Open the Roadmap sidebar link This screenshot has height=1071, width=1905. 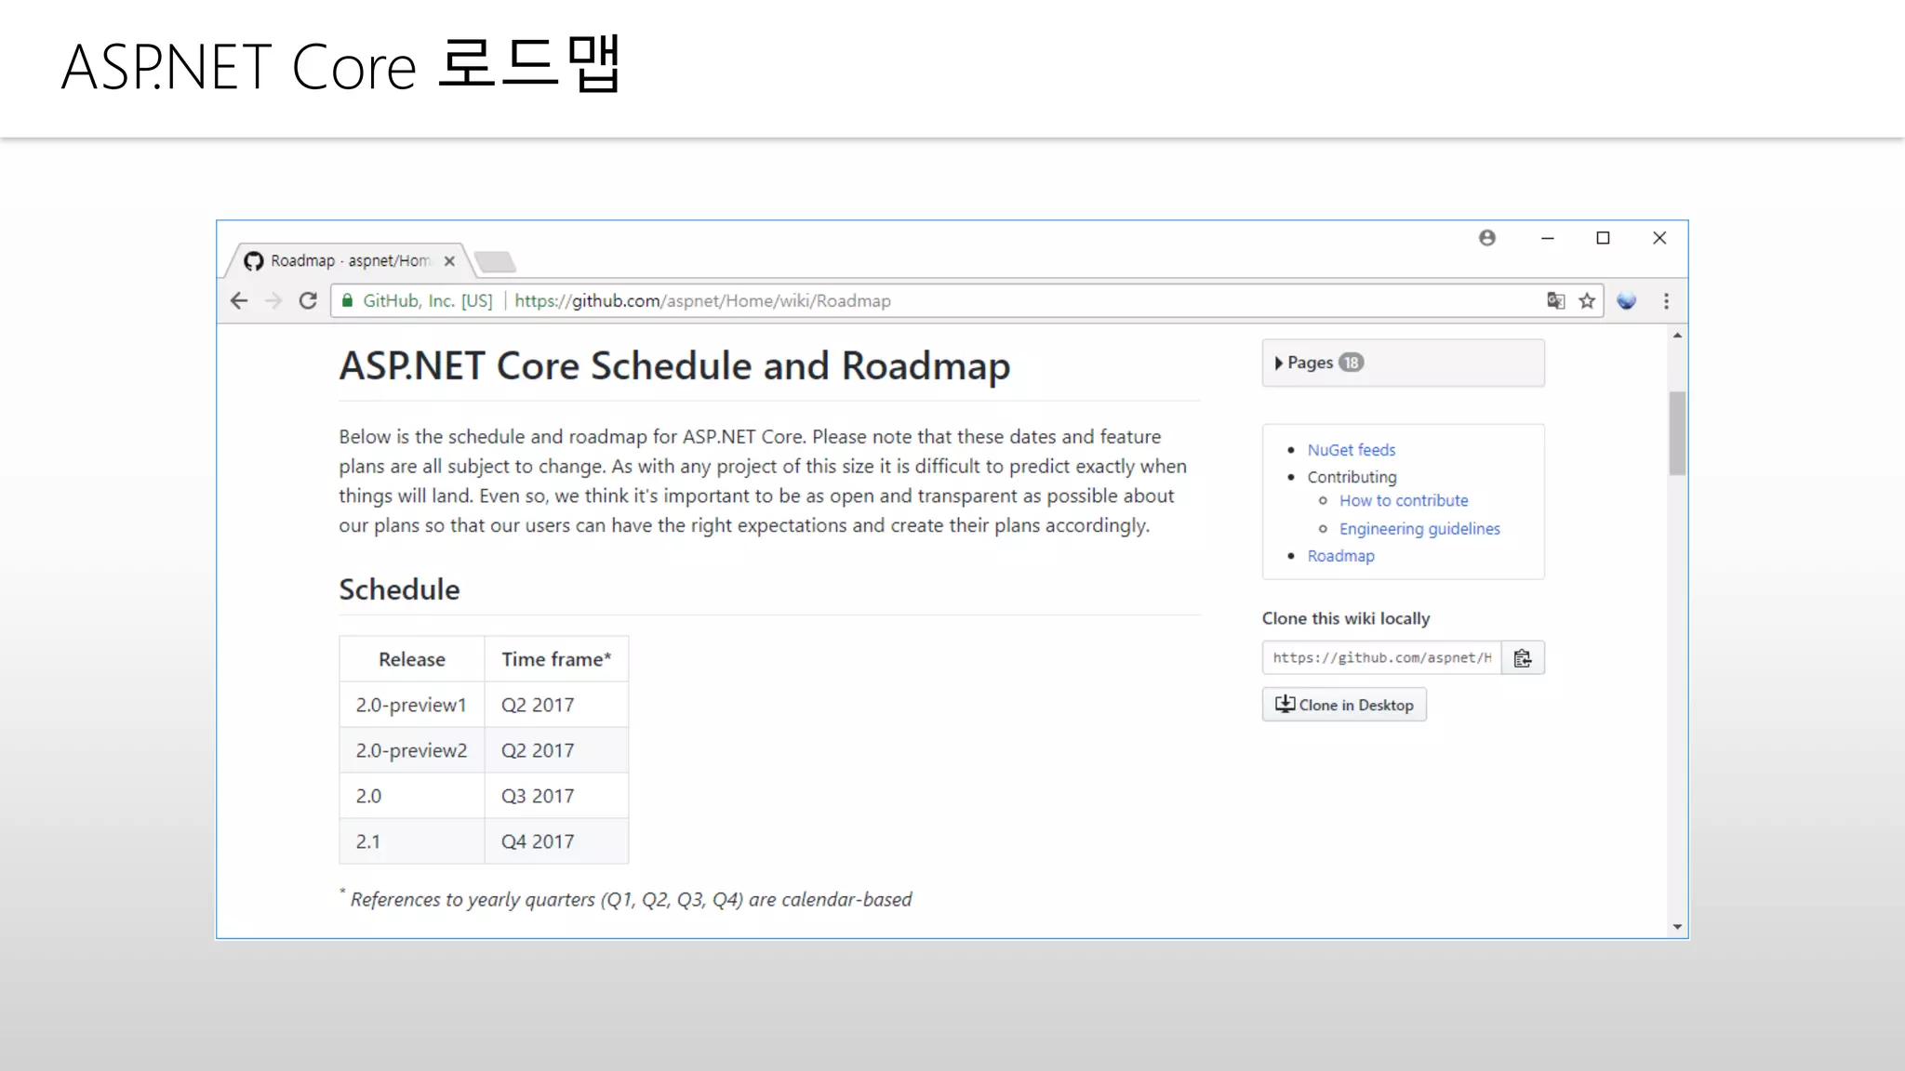(1340, 556)
